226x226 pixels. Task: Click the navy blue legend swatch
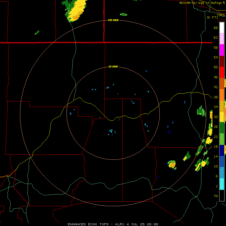(222, 150)
